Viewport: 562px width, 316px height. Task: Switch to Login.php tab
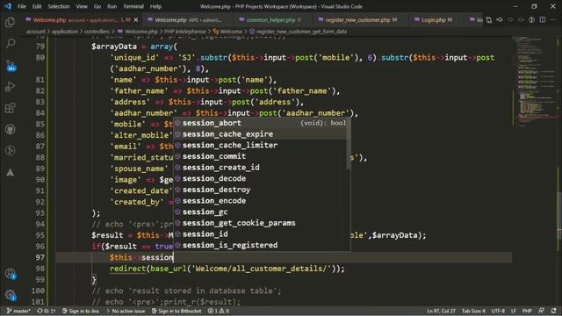(436, 20)
